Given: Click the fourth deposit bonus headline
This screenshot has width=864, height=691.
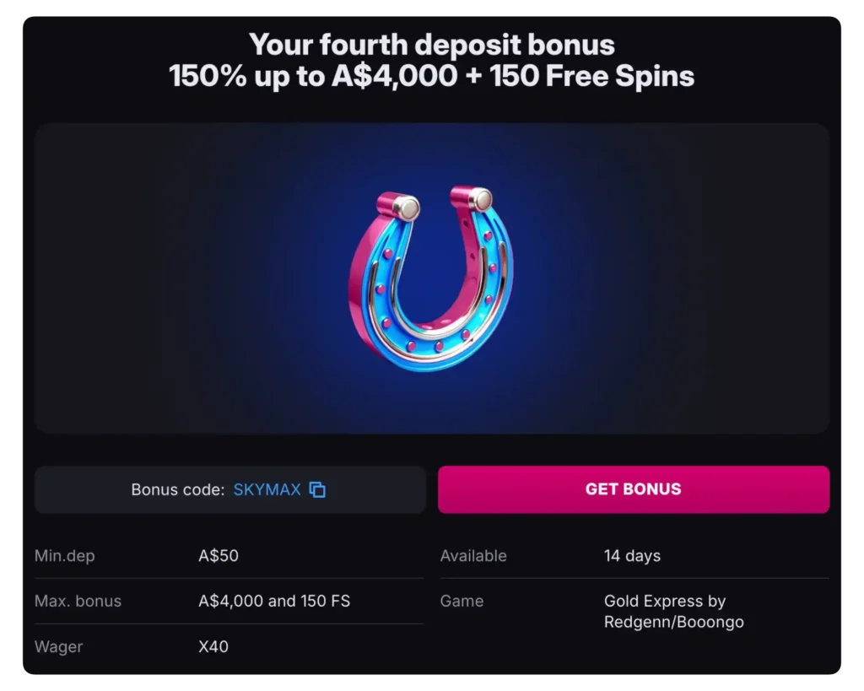Looking at the screenshot, I should [432, 45].
